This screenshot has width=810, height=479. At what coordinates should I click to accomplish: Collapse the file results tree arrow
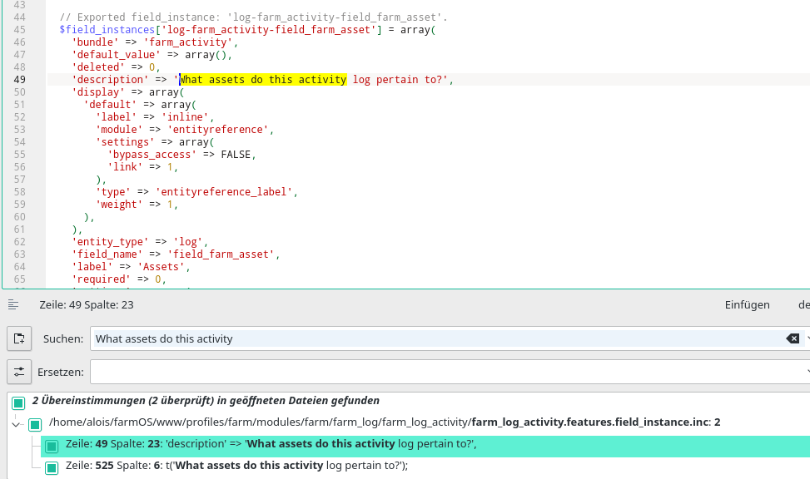(x=15, y=424)
